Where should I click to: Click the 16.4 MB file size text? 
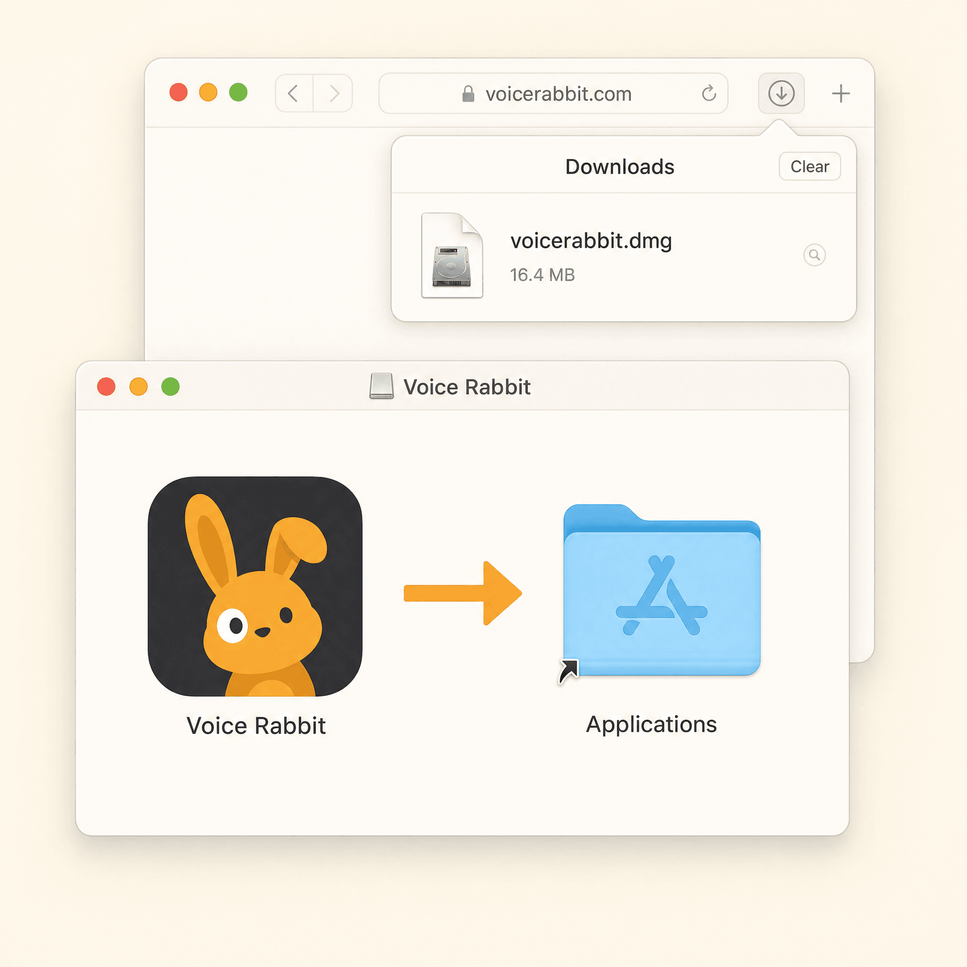click(542, 275)
